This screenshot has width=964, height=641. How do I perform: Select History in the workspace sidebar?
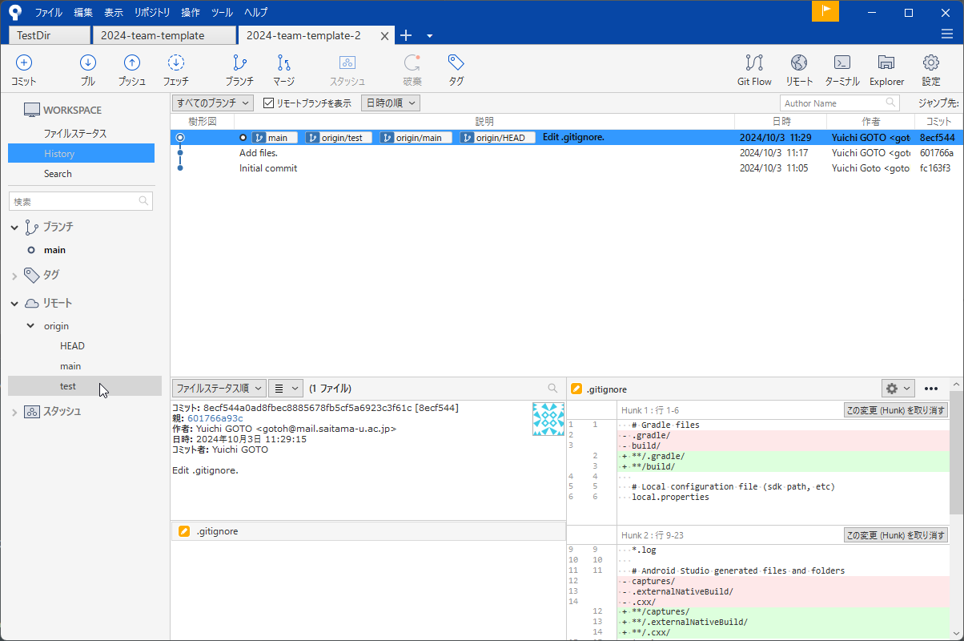click(81, 154)
